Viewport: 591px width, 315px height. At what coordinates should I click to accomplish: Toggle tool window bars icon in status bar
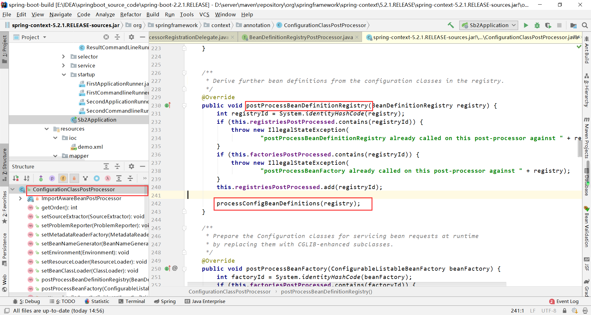(6, 311)
